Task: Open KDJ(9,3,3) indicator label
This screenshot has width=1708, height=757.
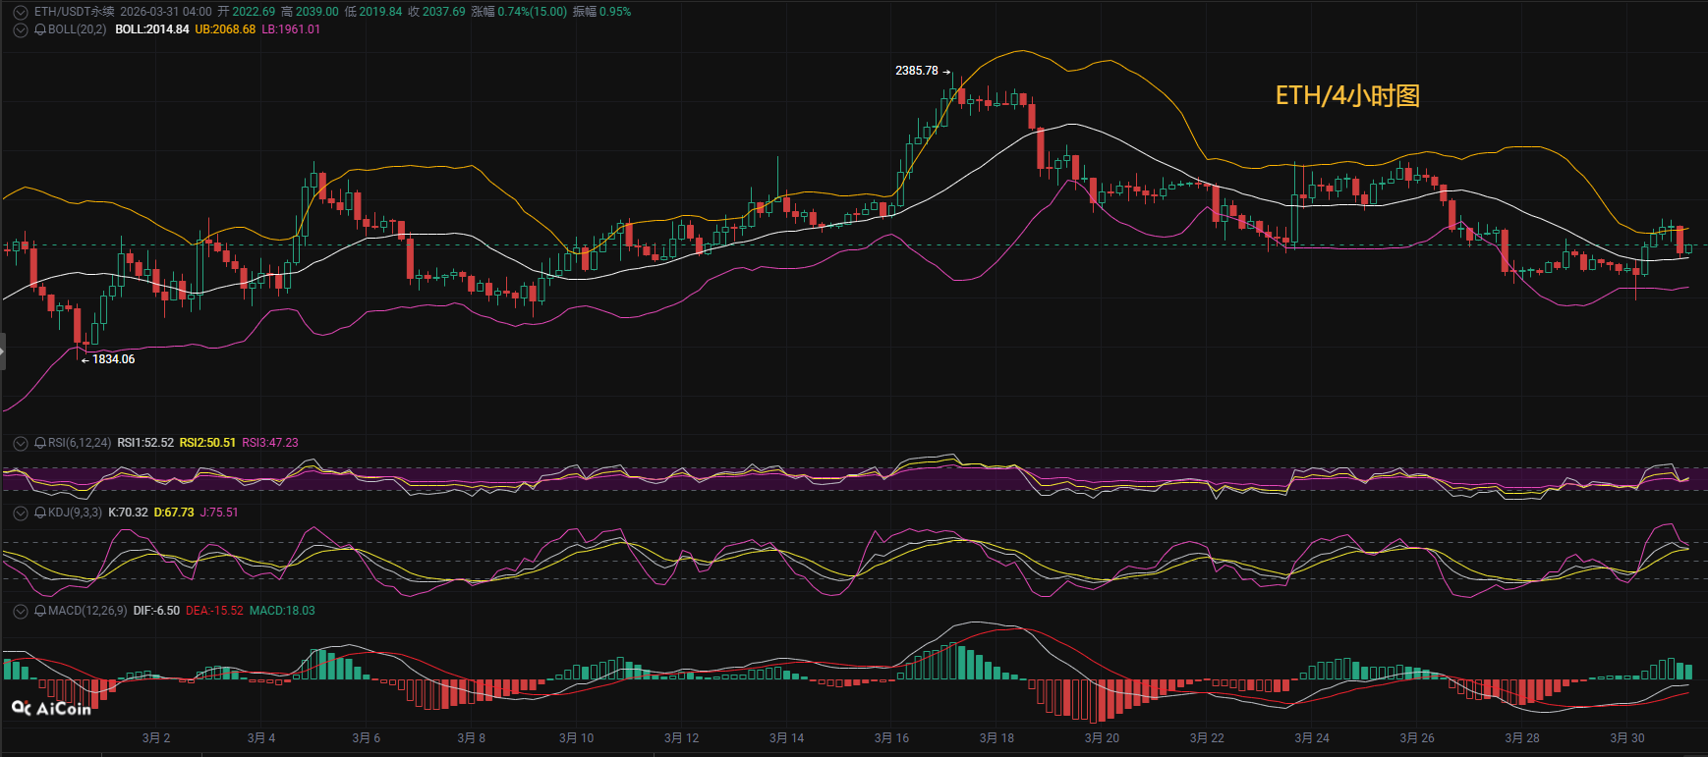Action: click(75, 513)
